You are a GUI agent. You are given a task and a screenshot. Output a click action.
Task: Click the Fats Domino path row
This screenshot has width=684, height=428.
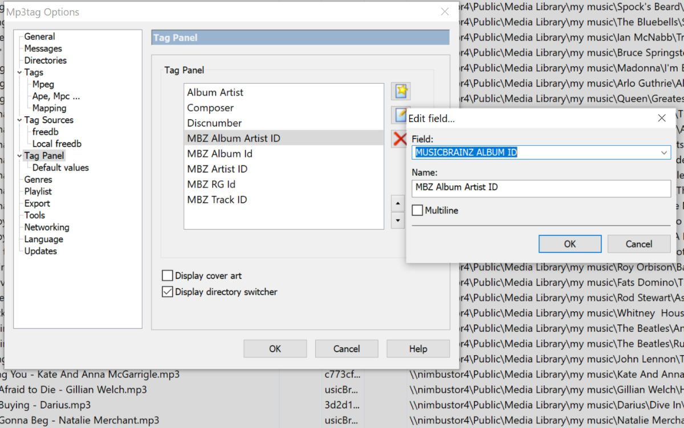571,282
